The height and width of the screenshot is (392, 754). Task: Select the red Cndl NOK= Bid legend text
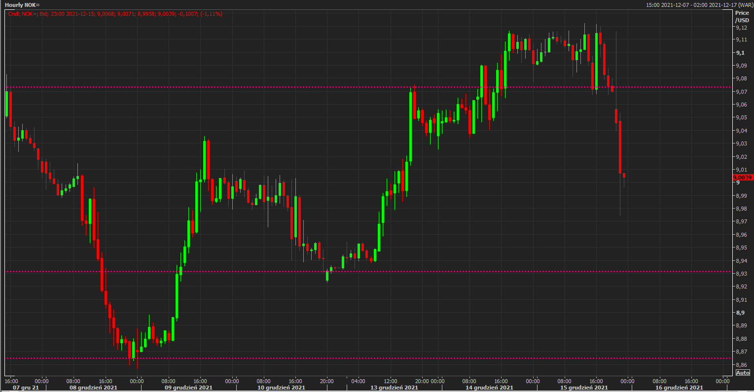point(115,14)
